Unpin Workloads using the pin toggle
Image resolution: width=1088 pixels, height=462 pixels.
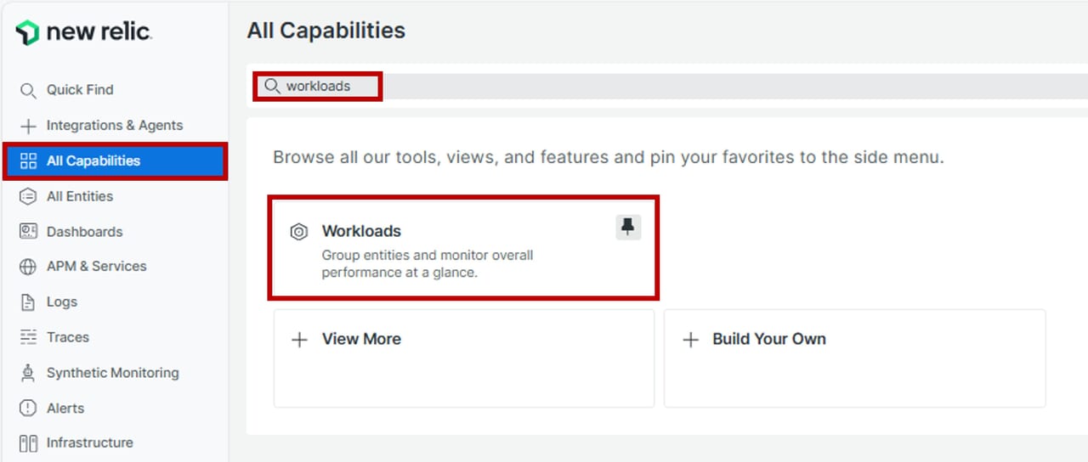(628, 228)
